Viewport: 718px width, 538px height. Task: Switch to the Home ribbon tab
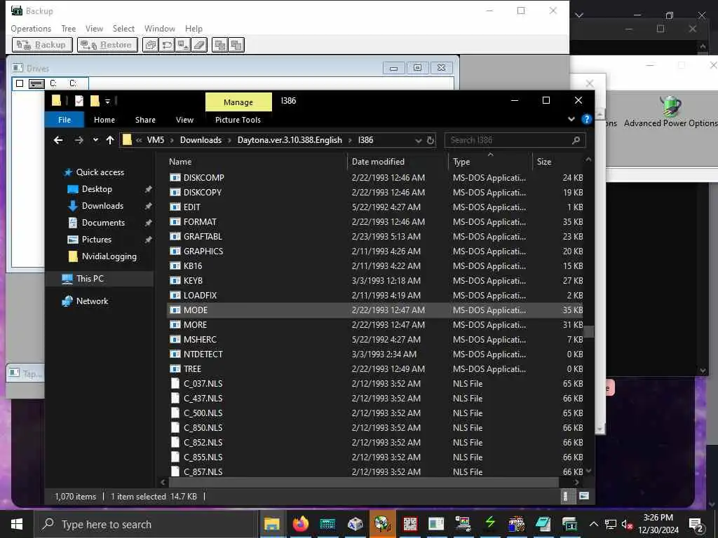104,120
